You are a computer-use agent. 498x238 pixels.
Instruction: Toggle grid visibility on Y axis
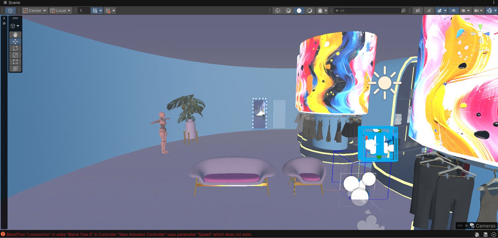[95, 11]
